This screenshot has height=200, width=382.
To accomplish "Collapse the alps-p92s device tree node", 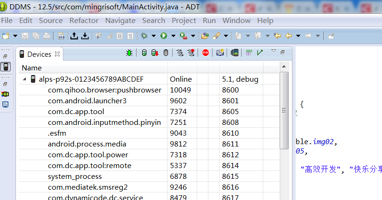I will coord(24,79).
